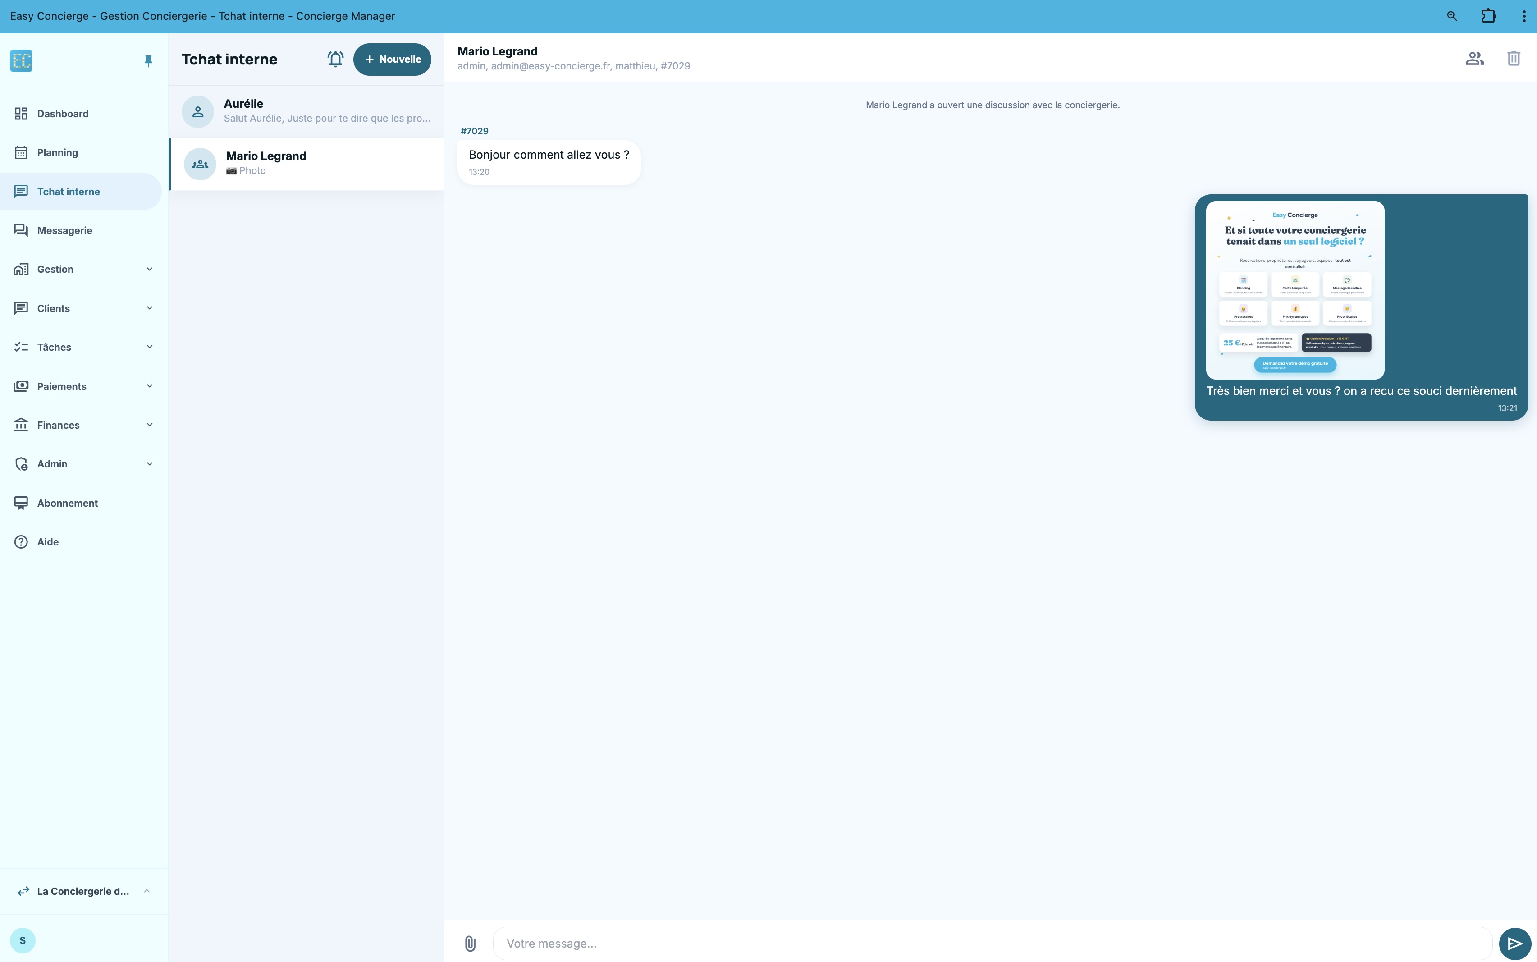Open the Aurélie conversation
1537x962 pixels.
pyautogui.click(x=306, y=111)
